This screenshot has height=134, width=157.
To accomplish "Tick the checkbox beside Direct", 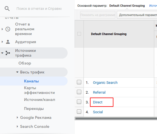I will 79,102.
